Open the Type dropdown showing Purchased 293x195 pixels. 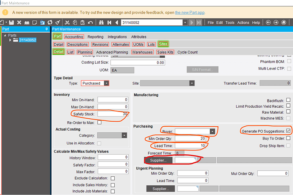106,83
